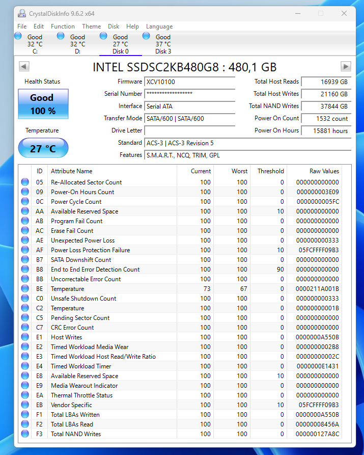This screenshot has height=455, width=364.
Task: Click status icon of Uncorrectable Error Count row
Action: click(x=25, y=279)
